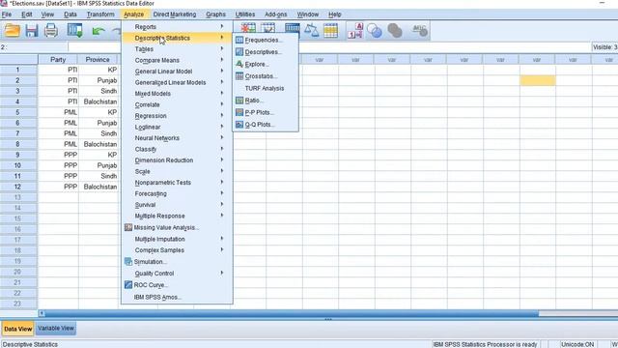Expand the General Linear Model submenu

(177, 72)
